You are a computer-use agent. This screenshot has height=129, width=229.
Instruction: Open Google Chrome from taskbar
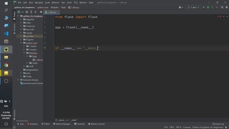[x=6, y=65]
